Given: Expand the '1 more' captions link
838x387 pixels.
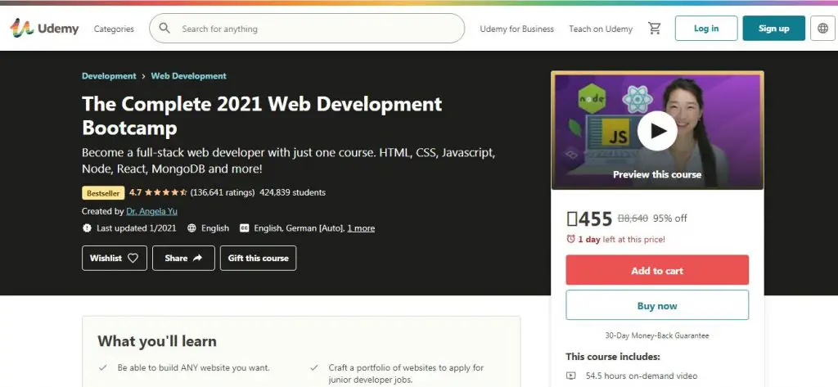Looking at the screenshot, I should click(361, 228).
